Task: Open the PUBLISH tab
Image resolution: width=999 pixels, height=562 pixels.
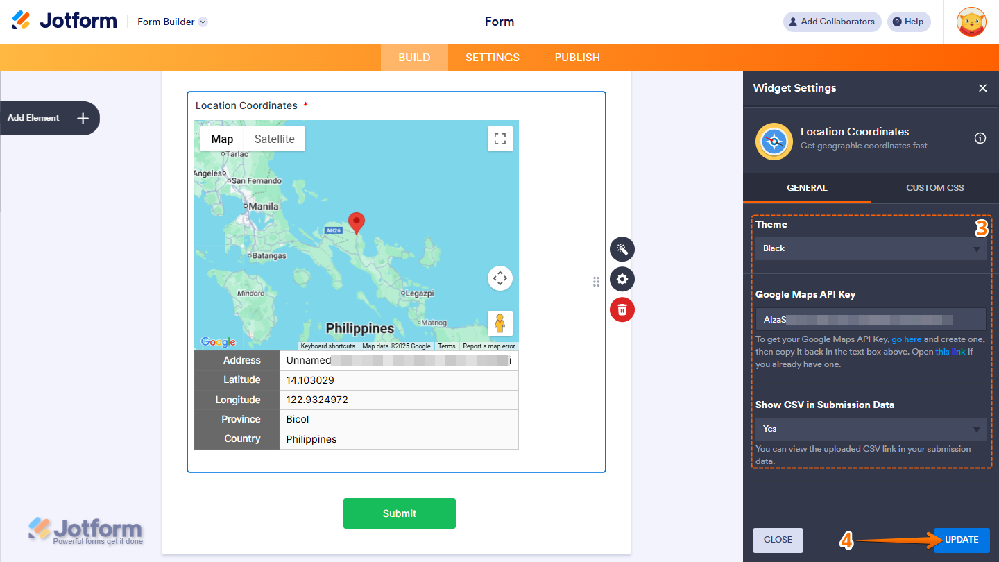Action: (577, 57)
